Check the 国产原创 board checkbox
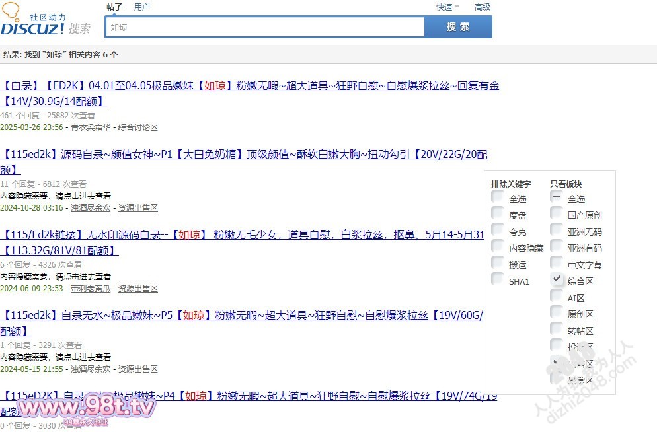The height and width of the screenshot is (432, 657). tap(557, 214)
